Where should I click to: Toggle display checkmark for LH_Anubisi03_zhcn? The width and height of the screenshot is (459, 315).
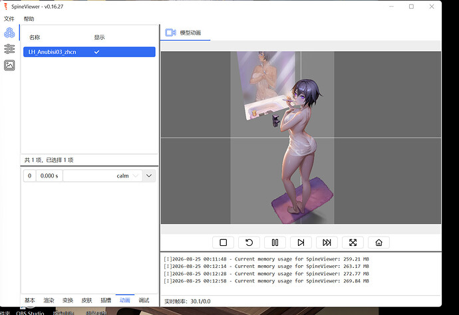click(x=97, y=52)
